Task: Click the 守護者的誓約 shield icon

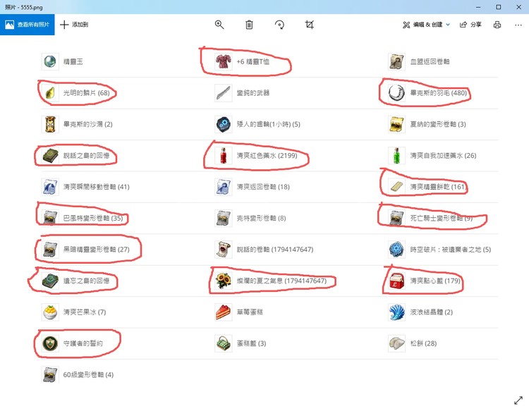Action: click(x=50, y=343)
